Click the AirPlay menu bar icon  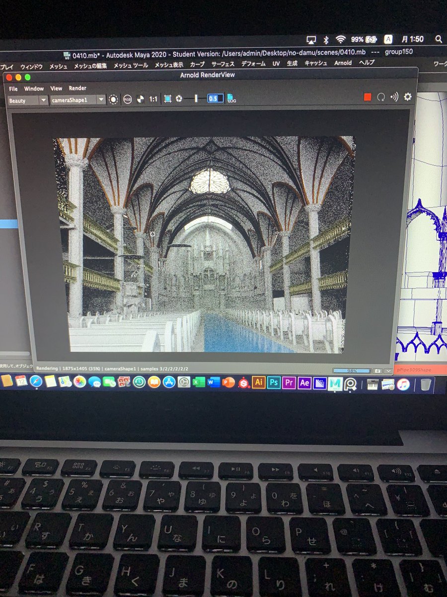click(x=311, y=39)
